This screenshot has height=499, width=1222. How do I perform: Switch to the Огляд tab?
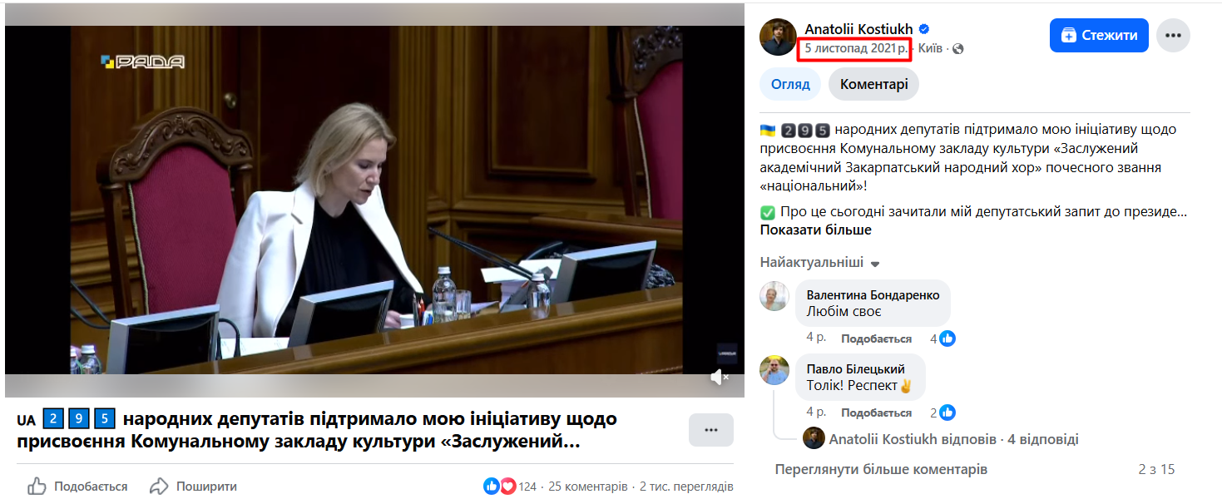pos(790,84)
